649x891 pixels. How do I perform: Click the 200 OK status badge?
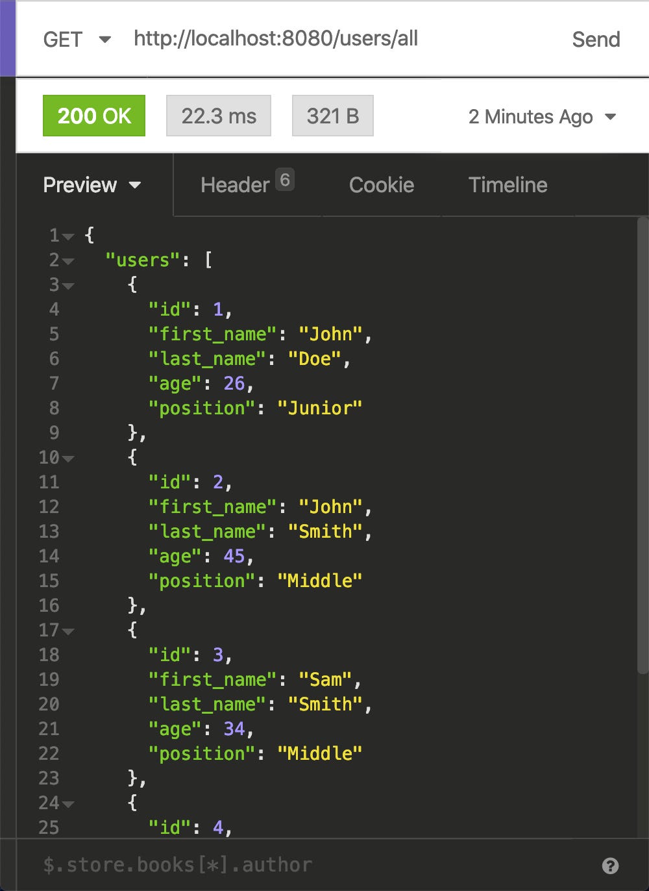click(x=93, y=116)
